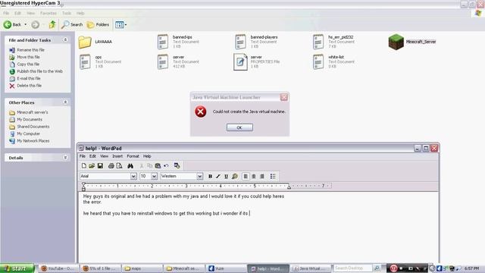Screen dimensions: 485x273
Task: Expand Details panel
Action: click(x=65, y=158)
